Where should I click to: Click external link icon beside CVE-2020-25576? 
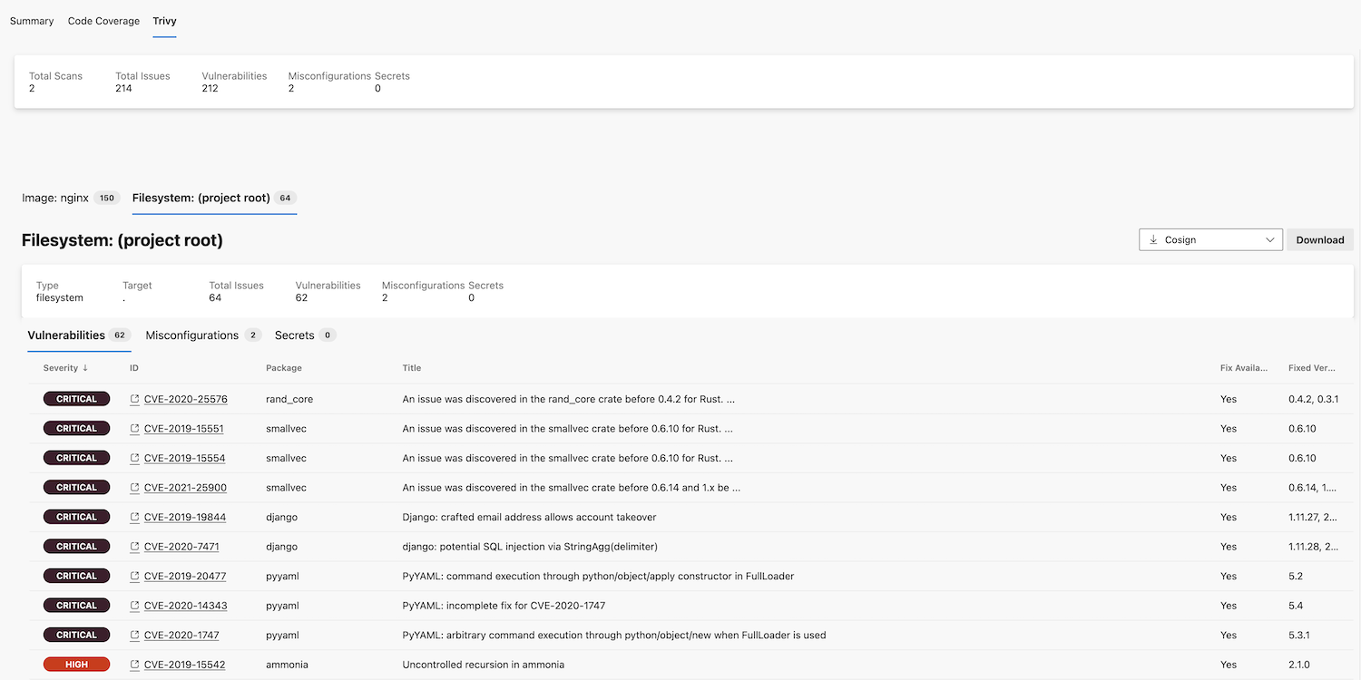136,399
